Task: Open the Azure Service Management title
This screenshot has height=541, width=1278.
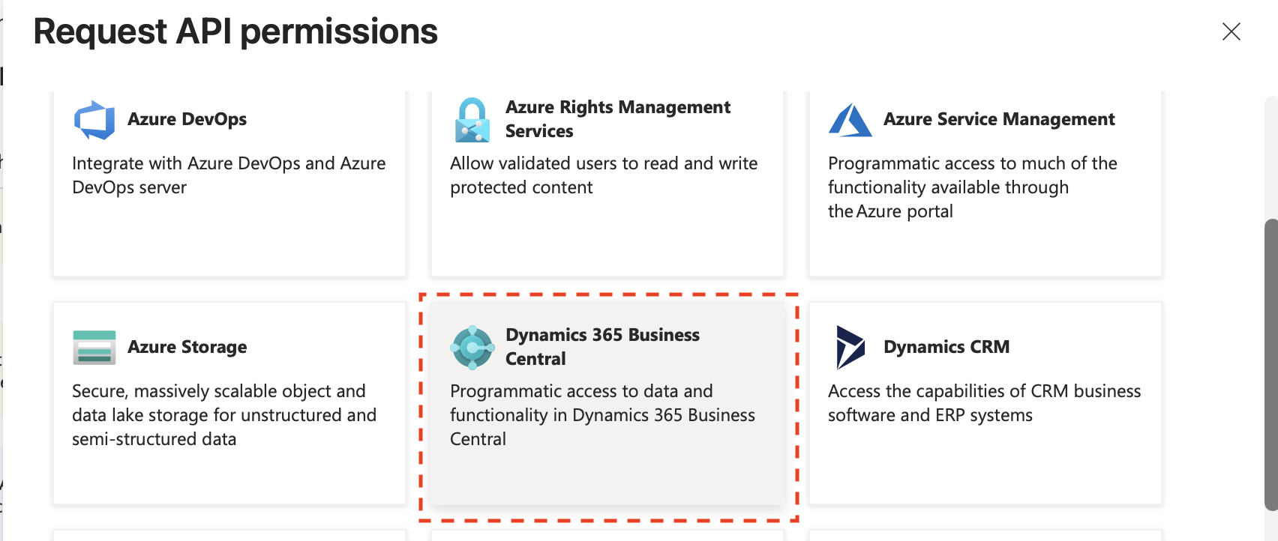Action: coord(998,119)
